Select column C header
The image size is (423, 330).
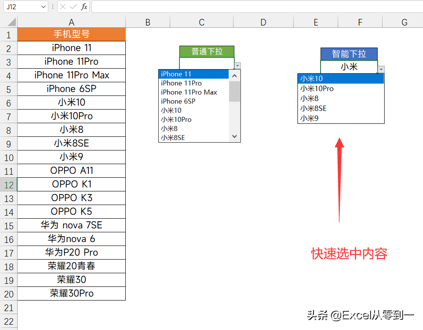pyautogui.click(x=201, y=22)
